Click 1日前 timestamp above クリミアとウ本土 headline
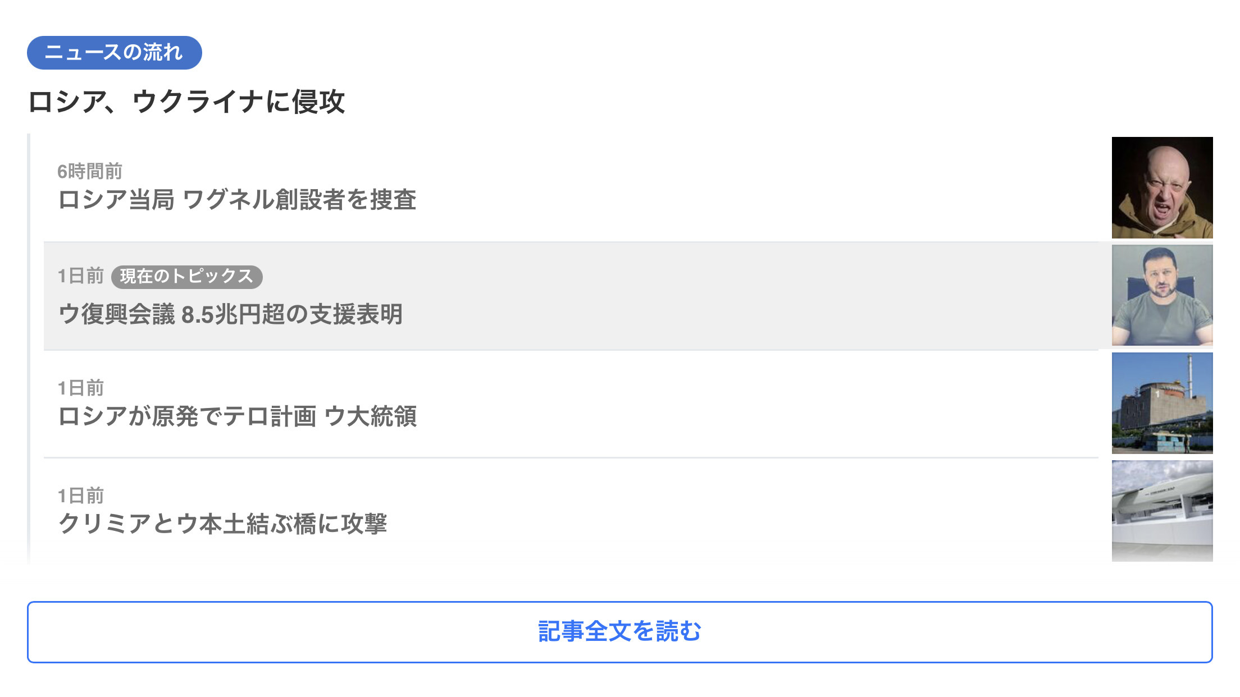Image resolution: width=1240 pixels, height=697 pixels. tap(81, 496)
